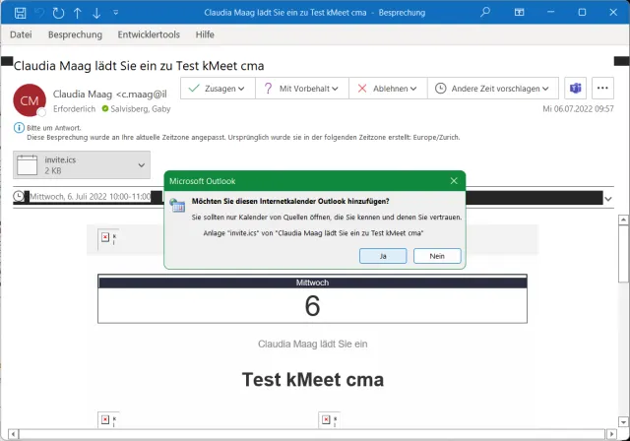
Task: Click sender name Claudia Maag
Action: pos(83,94)
